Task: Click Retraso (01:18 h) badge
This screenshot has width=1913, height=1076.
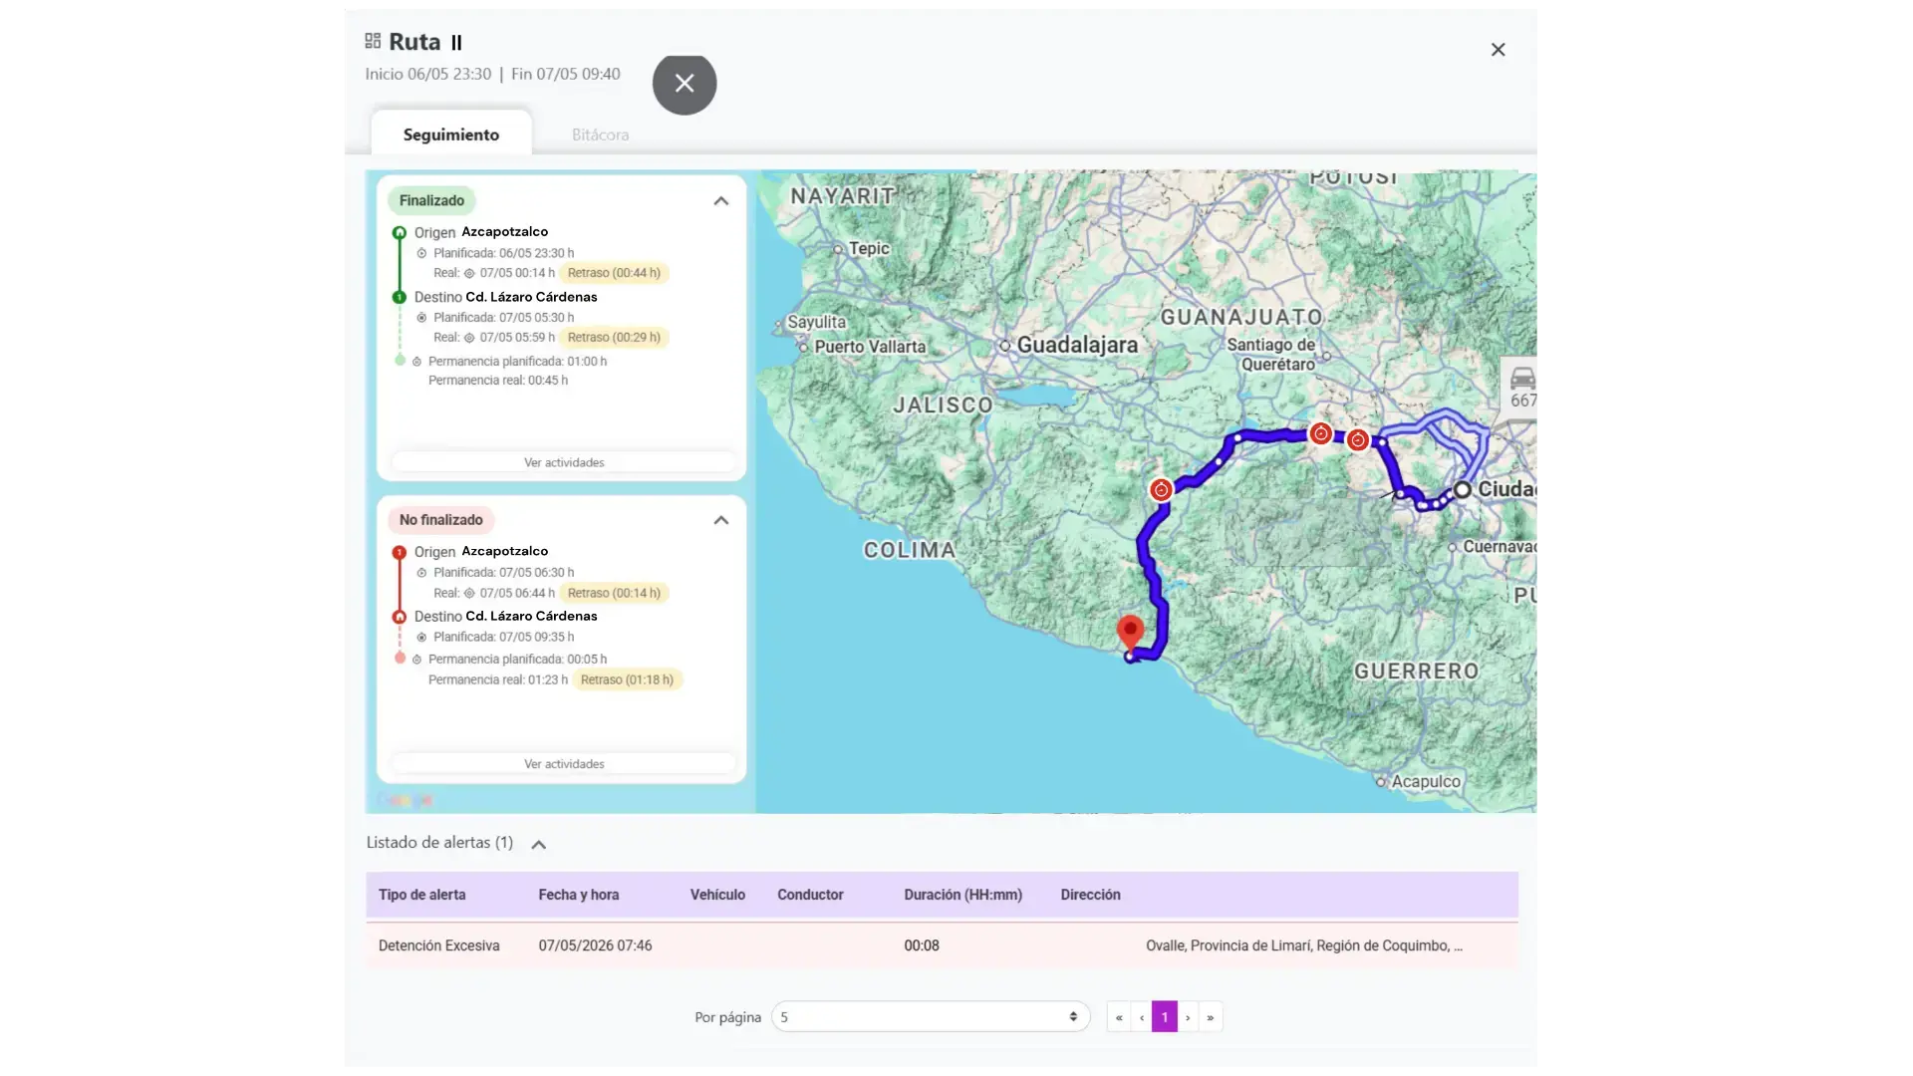Action: 627,680
